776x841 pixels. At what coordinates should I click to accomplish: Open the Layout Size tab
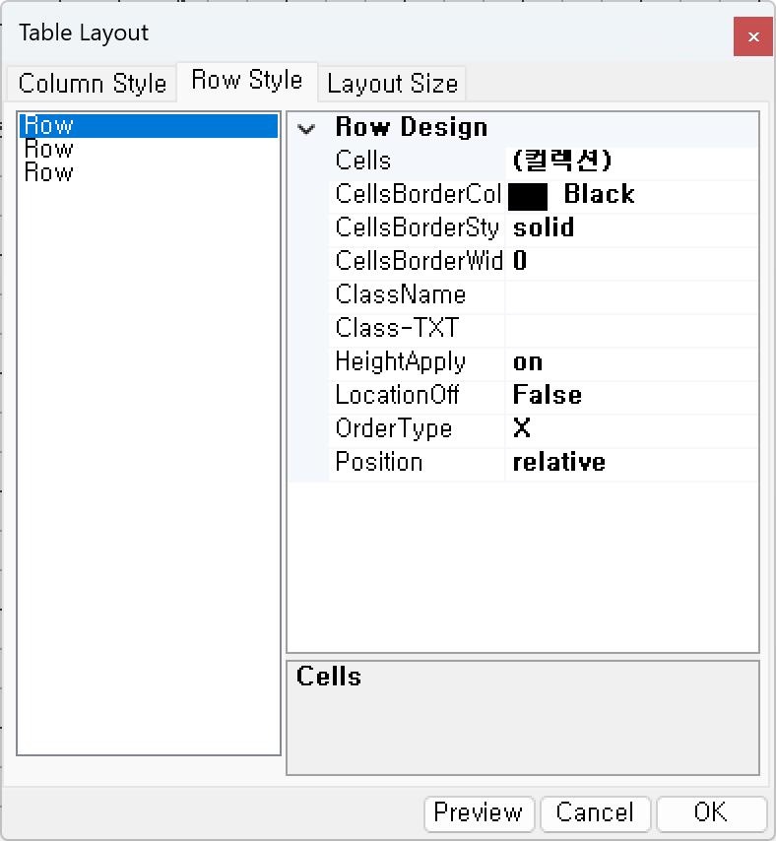pyautogui.click(x=392, y=84)
